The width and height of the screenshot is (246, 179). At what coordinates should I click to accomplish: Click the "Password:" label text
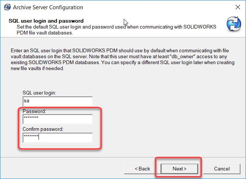coord(34,111)
